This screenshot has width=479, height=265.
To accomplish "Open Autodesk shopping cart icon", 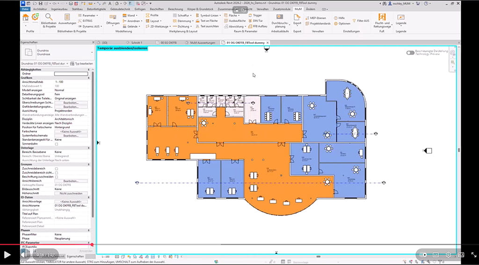I will pyautogui.click(x=418, y=3).
